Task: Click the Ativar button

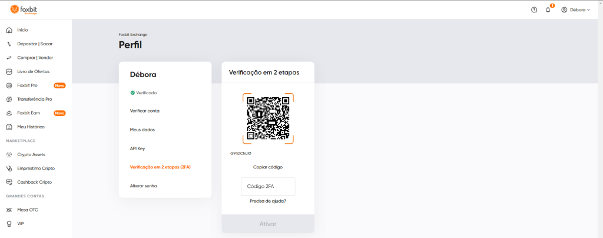Action: click(x=268, y=224)
